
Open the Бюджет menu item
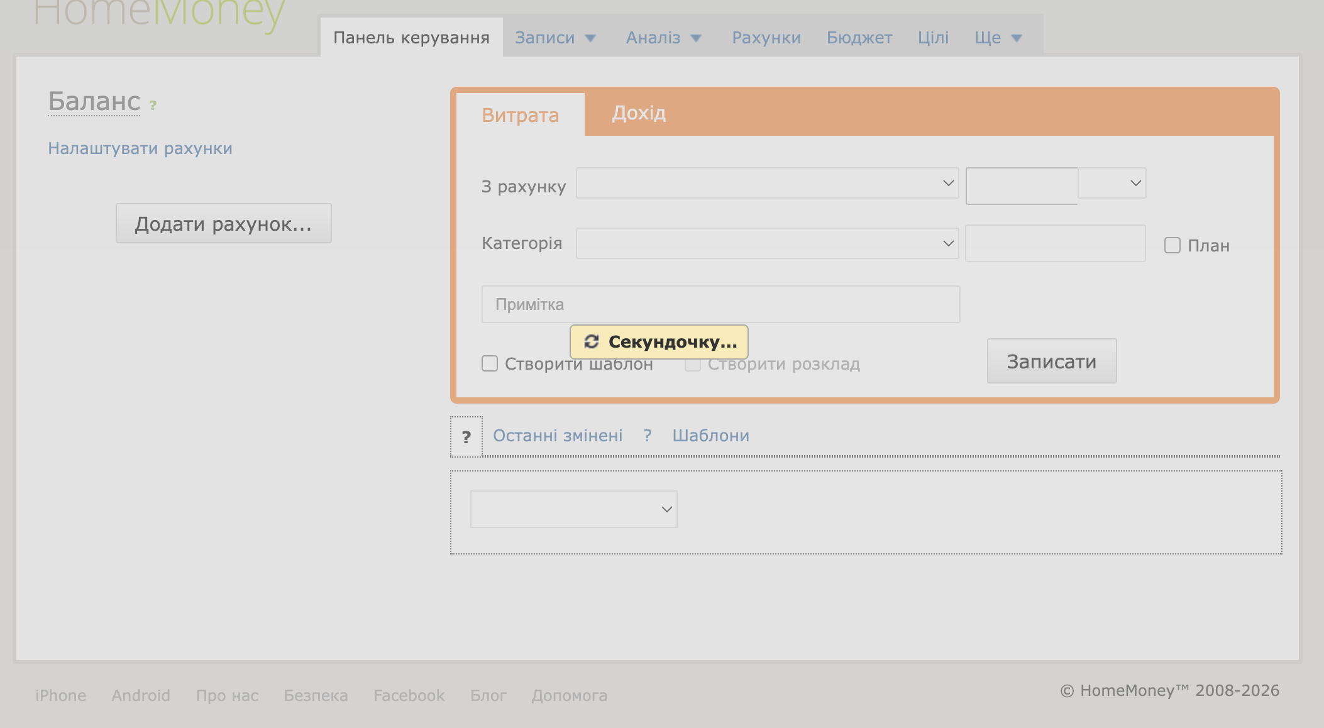tap(859, 38)
